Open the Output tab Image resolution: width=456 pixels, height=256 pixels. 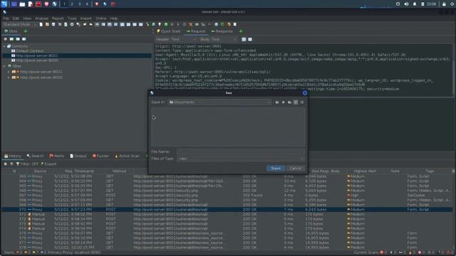78,156
